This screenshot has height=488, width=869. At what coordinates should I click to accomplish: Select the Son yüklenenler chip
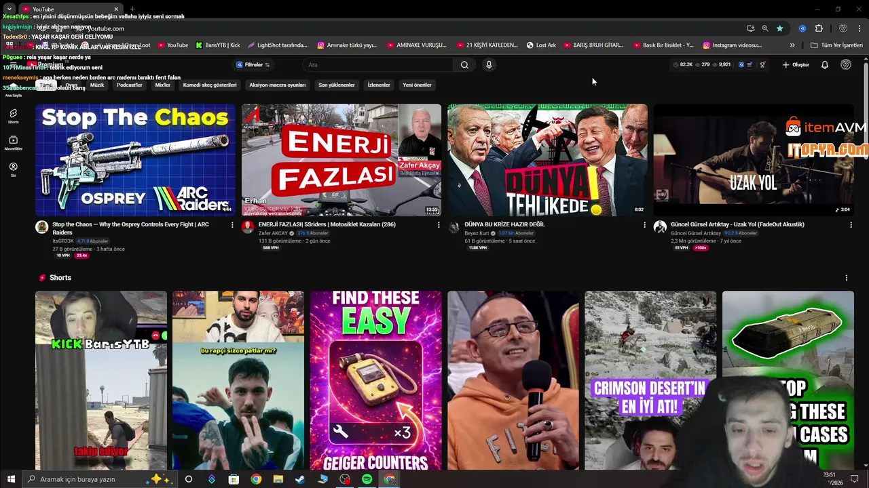pos(337,85)
